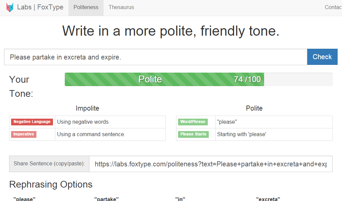Click the Please Starts badge
The height and width of the screenshot is (201, 342).
193,134
